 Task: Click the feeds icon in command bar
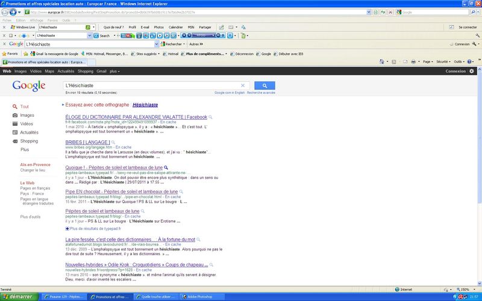pyautogui.click(x=394, y=62)
